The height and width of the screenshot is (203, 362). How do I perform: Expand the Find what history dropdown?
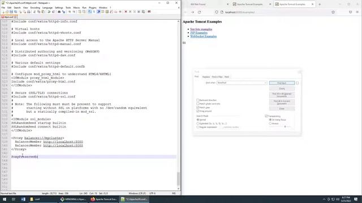coord(265,83)
